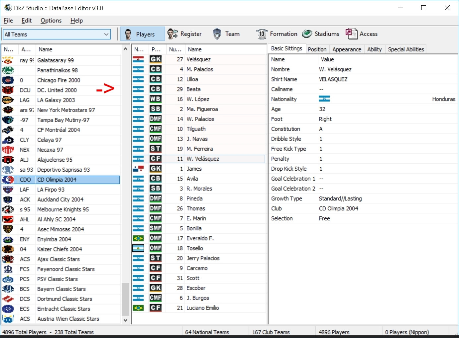Click the Necaxa 97 crest icon
Viewport: 459px width, 338px height.
click(x=8, y=150)
